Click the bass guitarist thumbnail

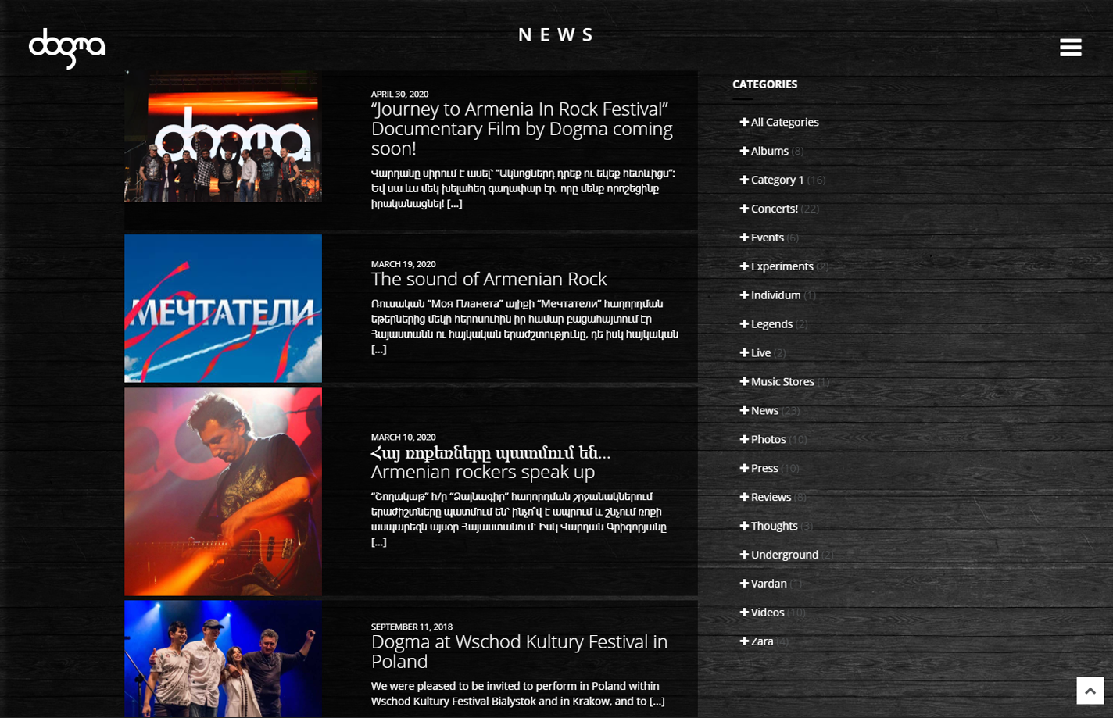[223, 491]
